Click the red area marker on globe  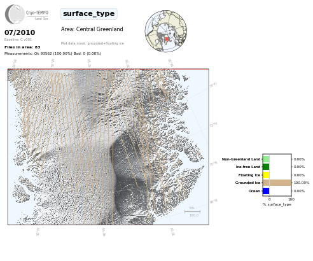pos(167,39)
